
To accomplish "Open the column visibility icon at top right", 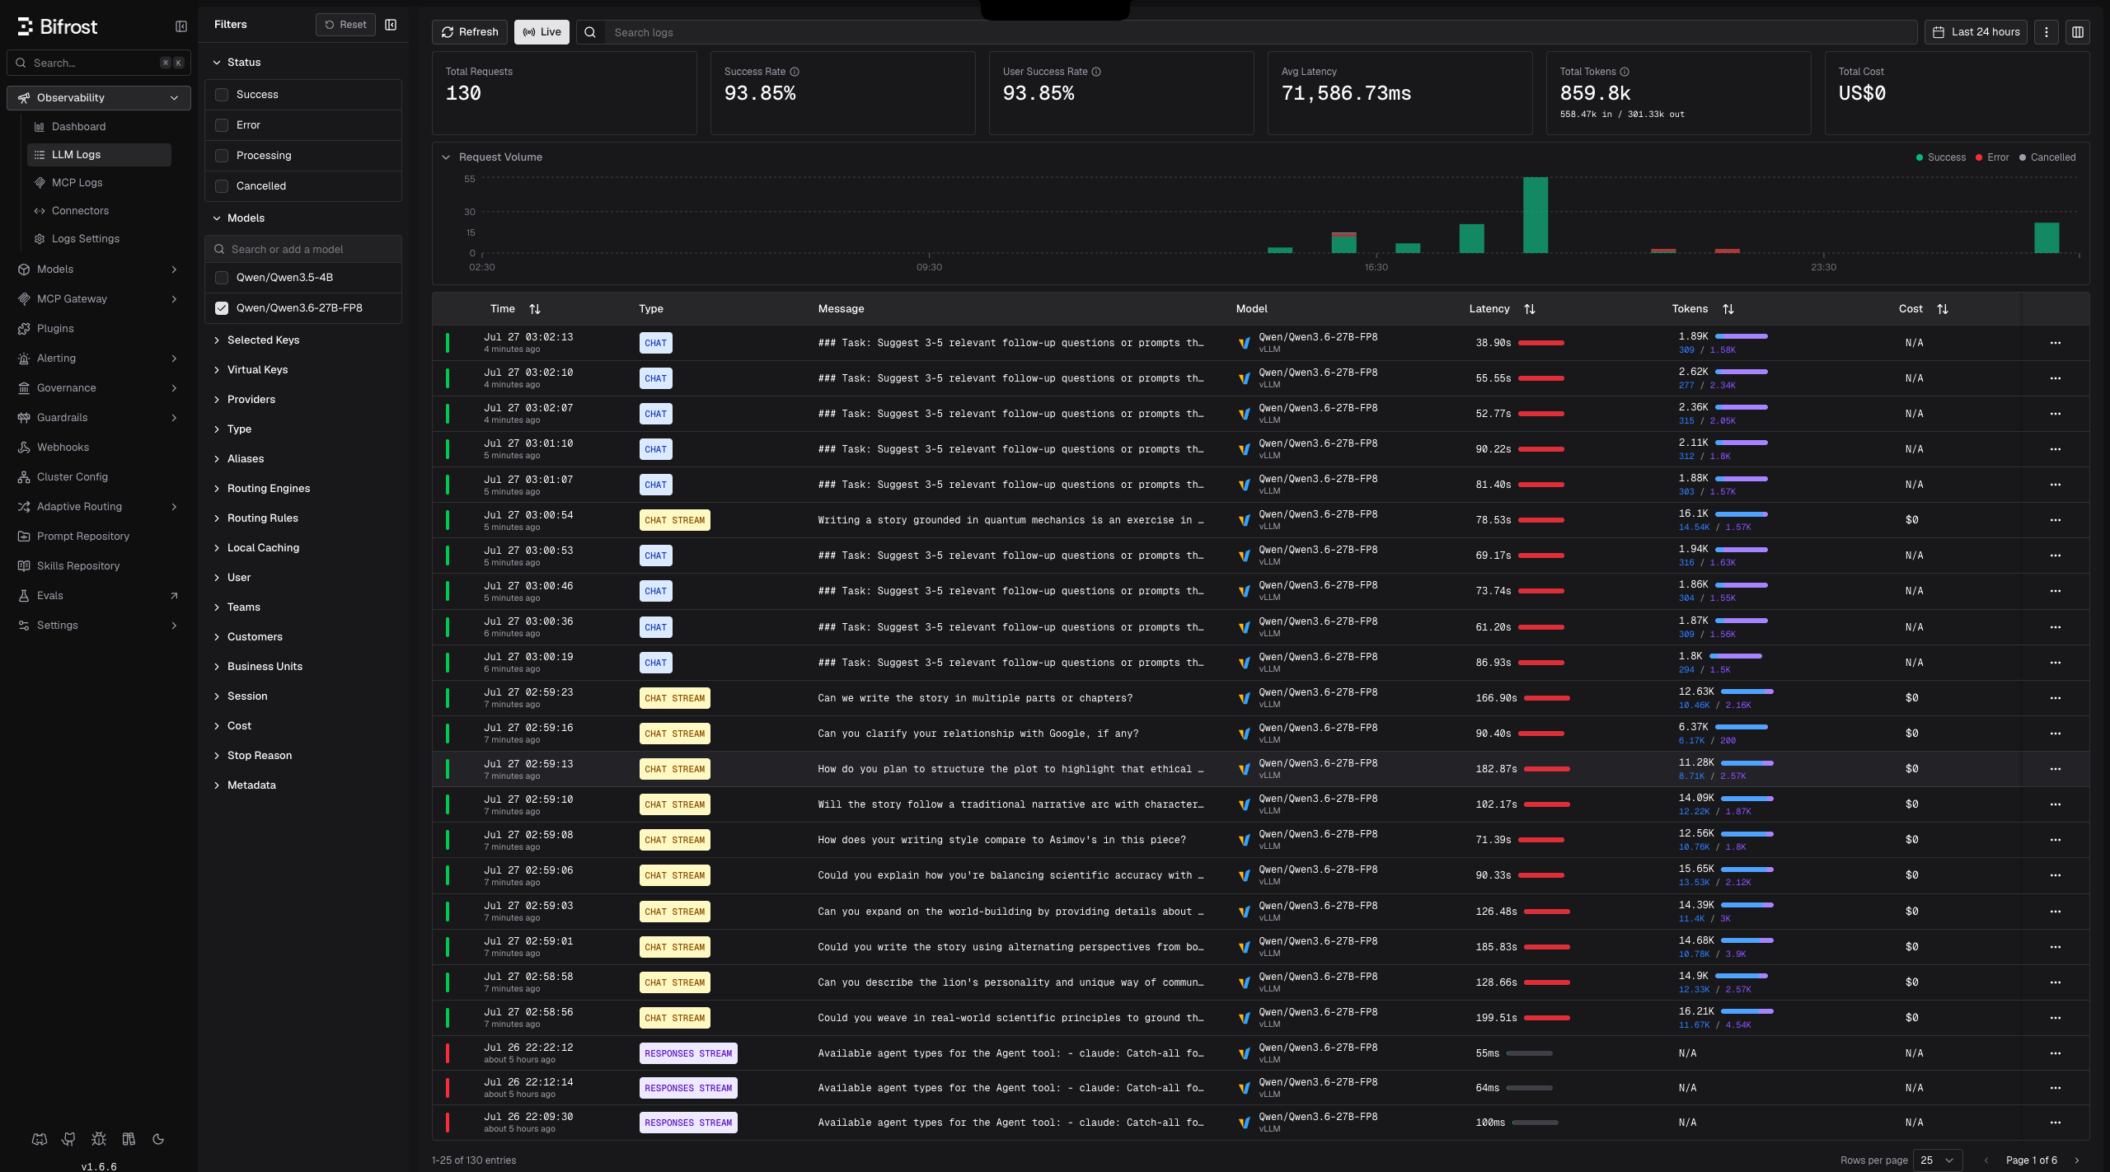I will tap(2078, 32).
